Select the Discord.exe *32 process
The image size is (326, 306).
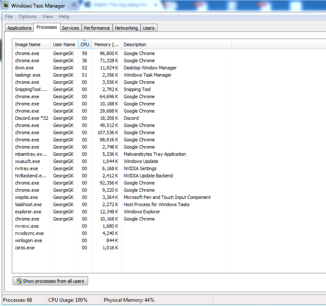point(122,118)
